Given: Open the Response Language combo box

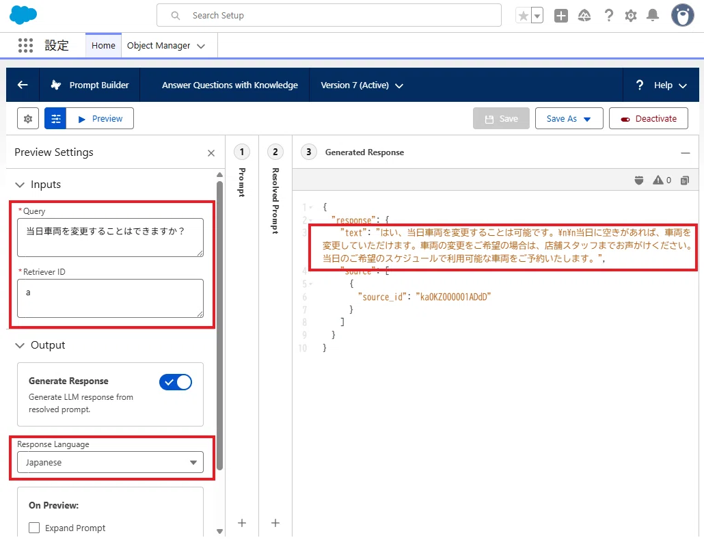Looking at the screenshot, I should click(x=111, y=462).
